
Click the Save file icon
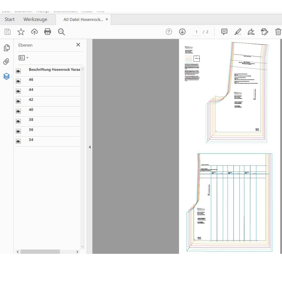(8, 32)
